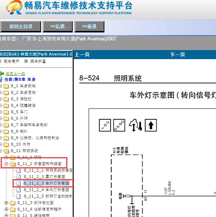Select 8_11_4 诊断信息和程序 label
This screenshot has height=217, width=216.
(39, 209)
